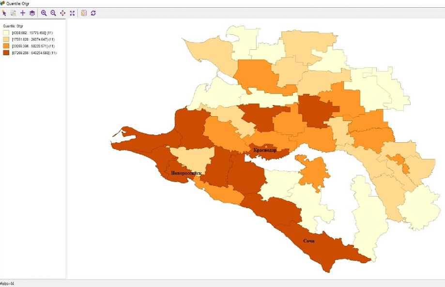Click the lightest yellow legend color swatch
The height and width of the screenshot is (287, 445).
click(6, 33)
